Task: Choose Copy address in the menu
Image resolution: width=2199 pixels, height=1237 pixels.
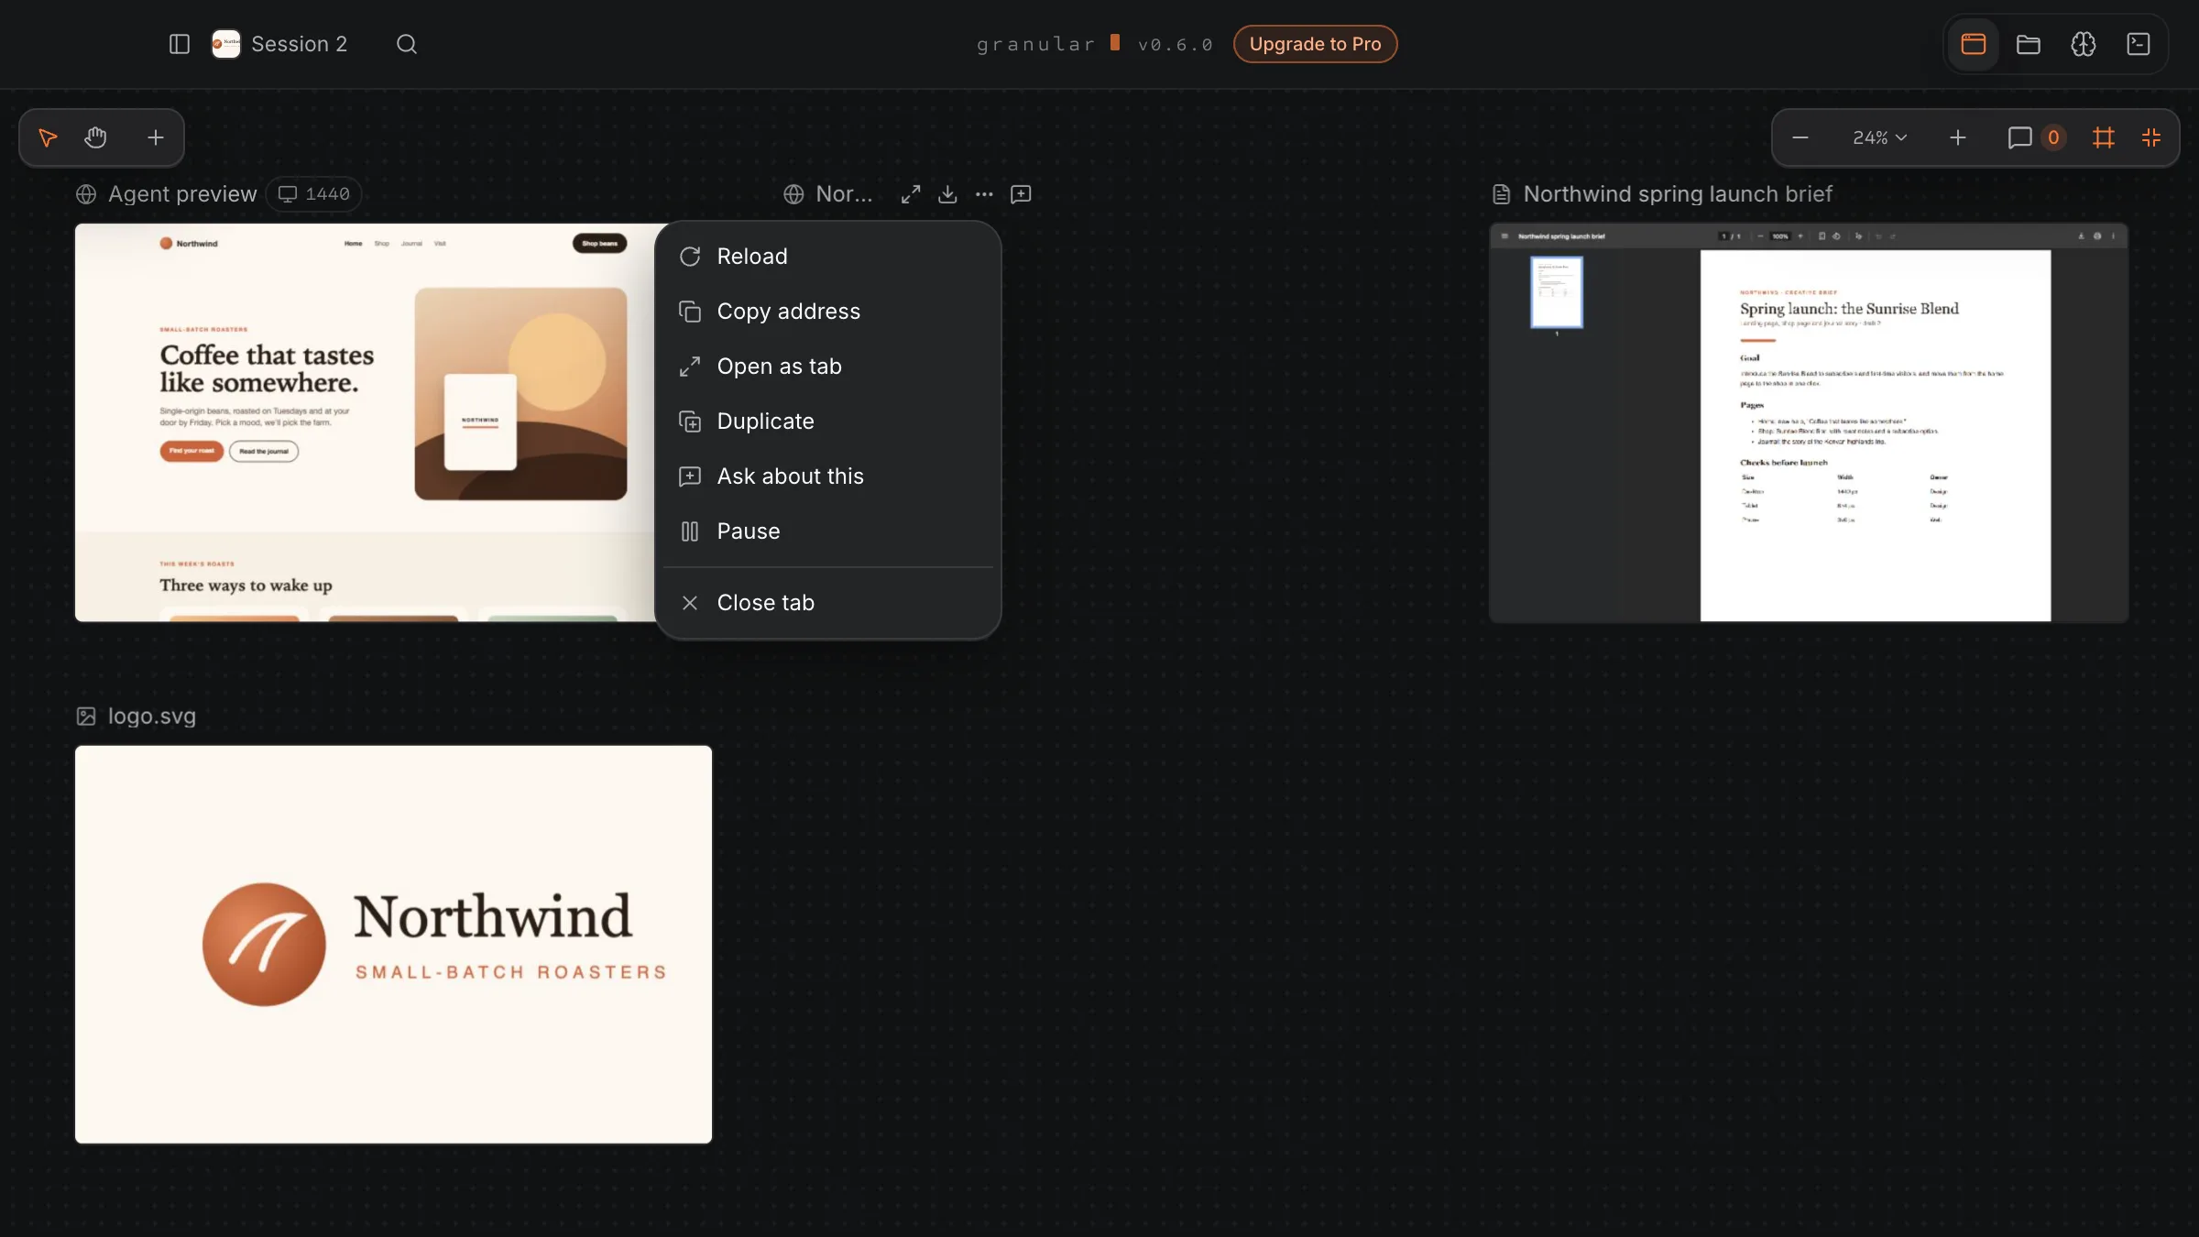Action: pos(828,312)
